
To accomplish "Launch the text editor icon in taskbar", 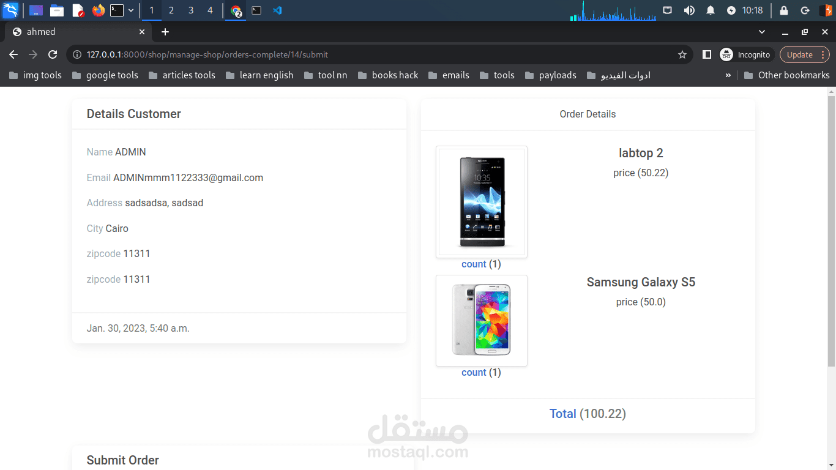I will [78, 10].
